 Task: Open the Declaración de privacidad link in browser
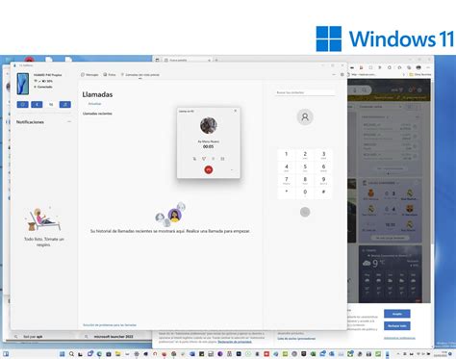(235, 342)
